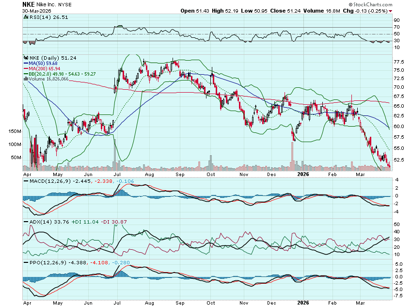The image size is (412, 307).
Task: Open the StockCharts.com copyright link
Action: (x=371, y=4)
